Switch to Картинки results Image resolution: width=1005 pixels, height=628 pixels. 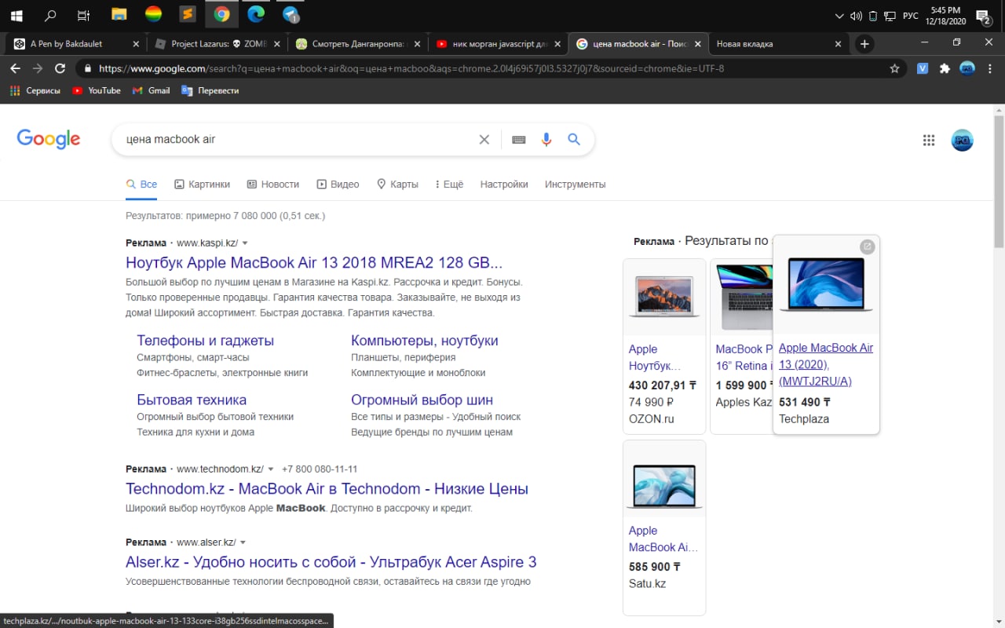[x=202, y=184]
